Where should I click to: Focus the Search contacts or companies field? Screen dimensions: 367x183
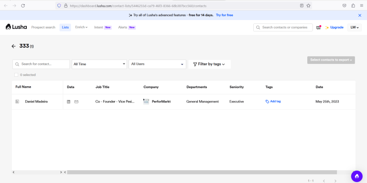click(x=283, y=27)
